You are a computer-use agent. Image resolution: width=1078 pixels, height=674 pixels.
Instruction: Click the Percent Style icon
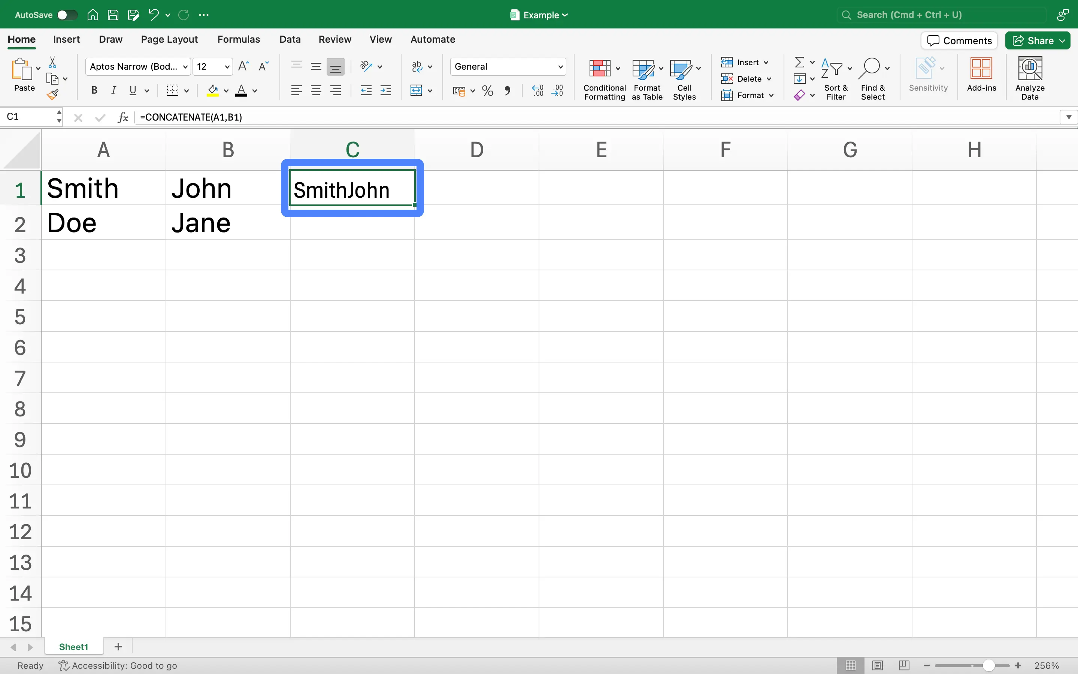coord(488,91)
